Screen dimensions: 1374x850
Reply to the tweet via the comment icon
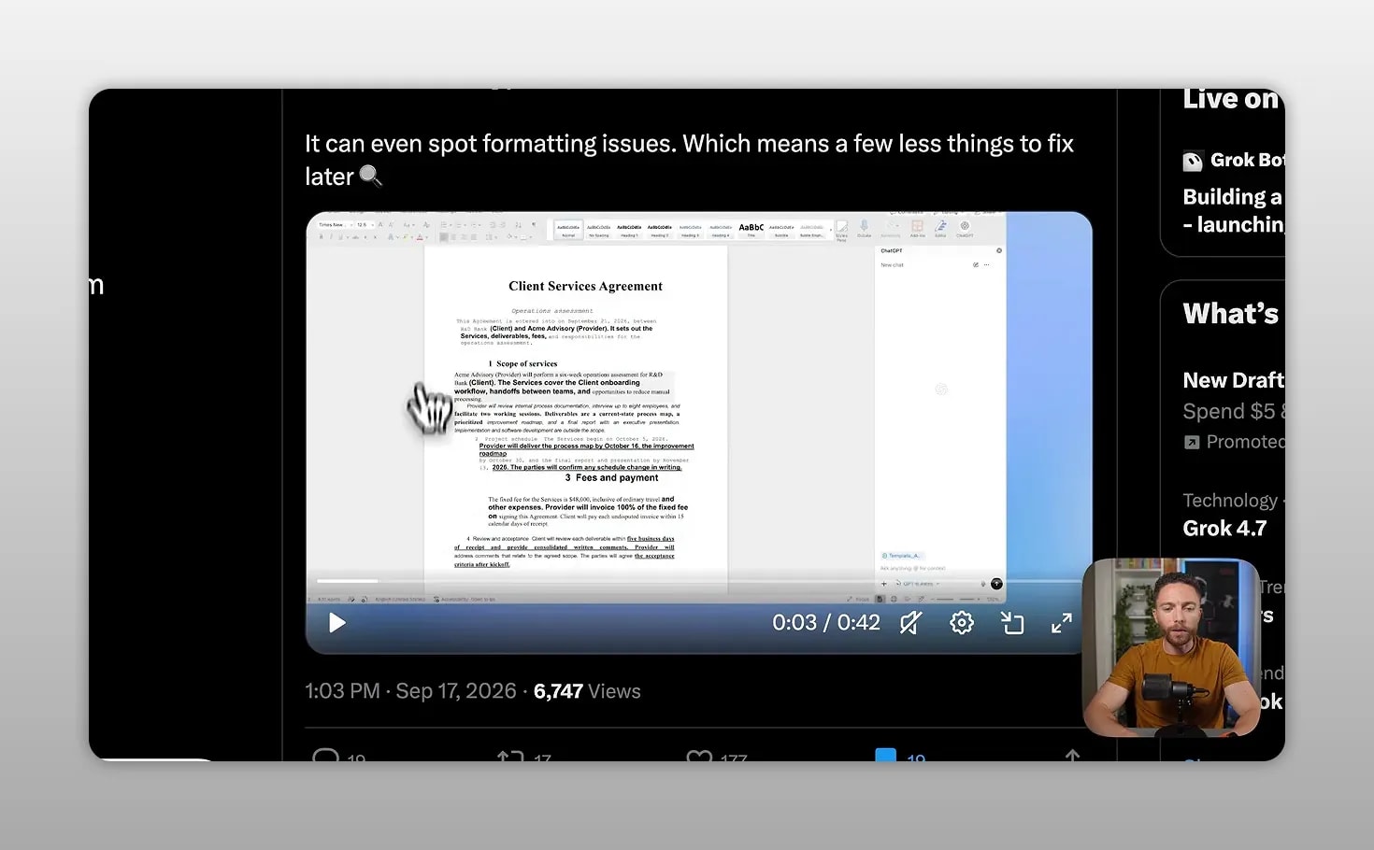point(325,755)
